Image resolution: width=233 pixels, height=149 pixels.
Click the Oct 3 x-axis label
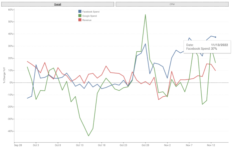coord(36,145)
